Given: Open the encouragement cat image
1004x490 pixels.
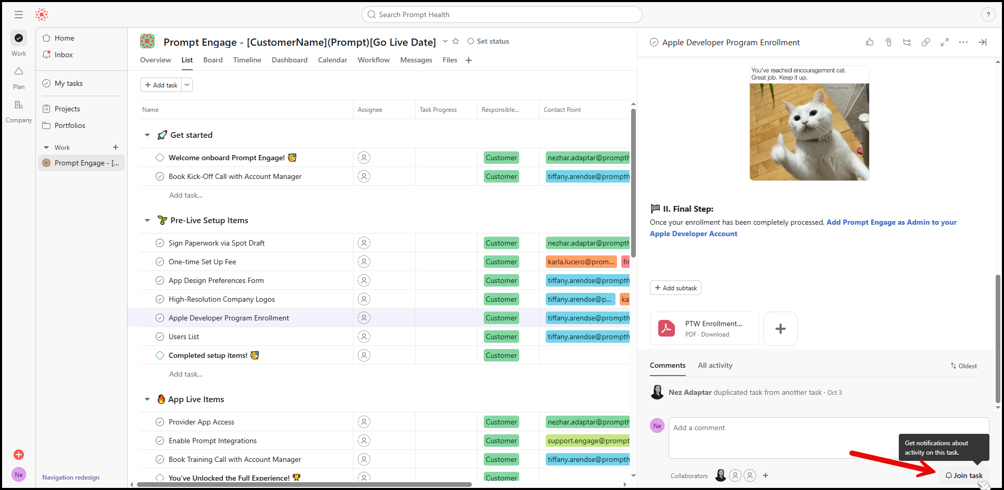Looking at the screenshot, I should coord(809,123).
